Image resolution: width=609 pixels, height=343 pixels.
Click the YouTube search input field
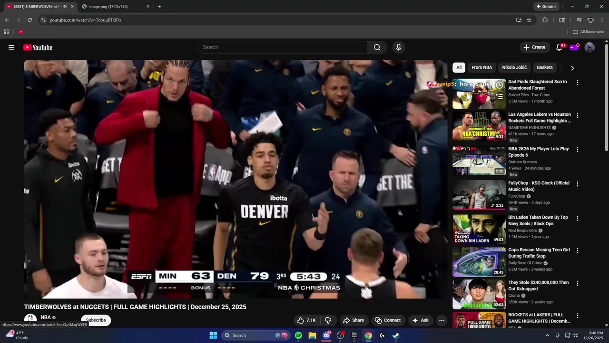click(x=282, y=47)
